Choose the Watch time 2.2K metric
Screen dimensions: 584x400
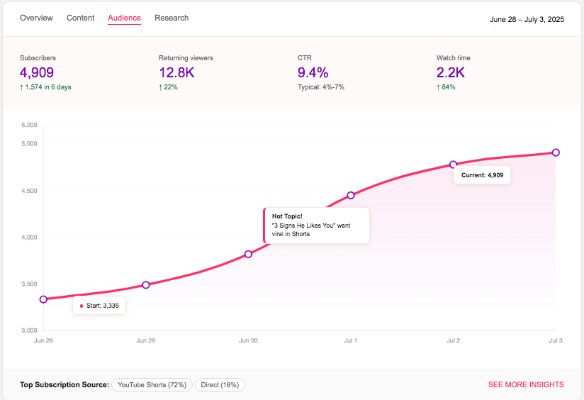pyautogui.click(x=452, y=72)
